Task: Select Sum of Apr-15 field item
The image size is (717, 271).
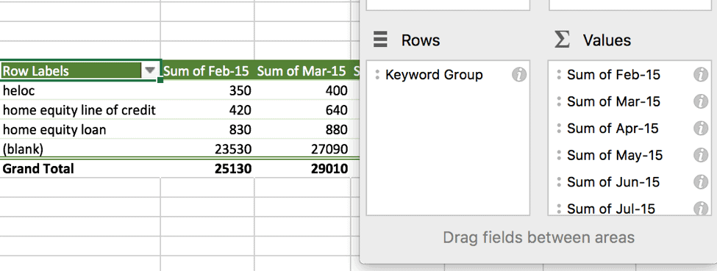Action: [x=613, y=129]
